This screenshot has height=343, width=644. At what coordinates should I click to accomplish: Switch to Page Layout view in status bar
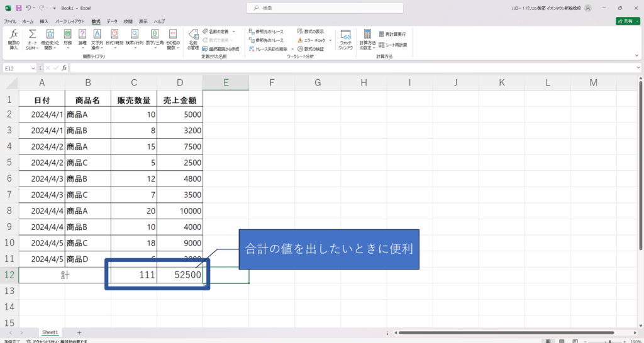[x=562, y=341]
